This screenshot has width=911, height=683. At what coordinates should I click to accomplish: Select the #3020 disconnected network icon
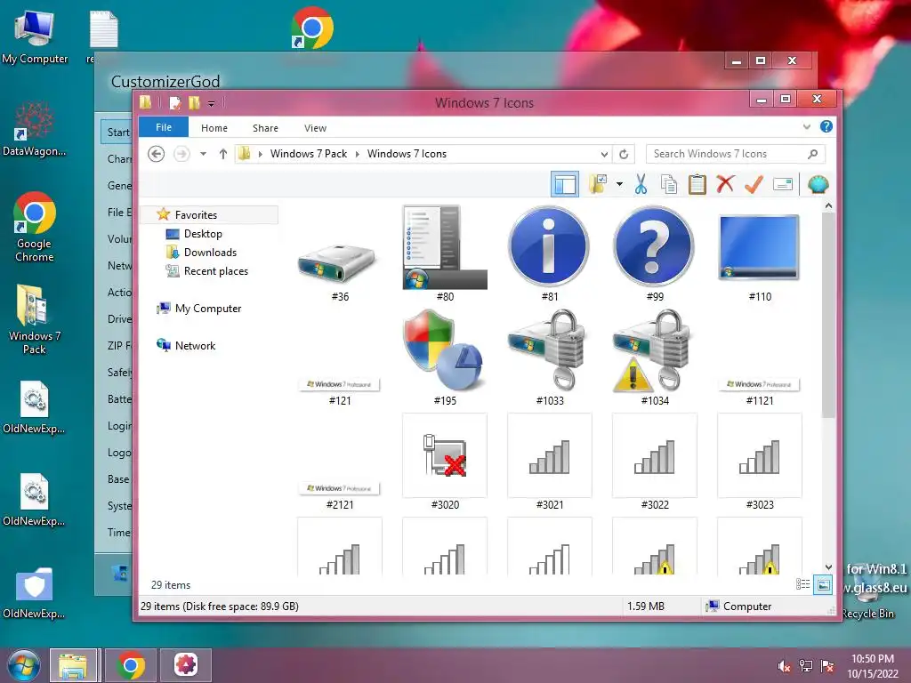click(445, 462)
